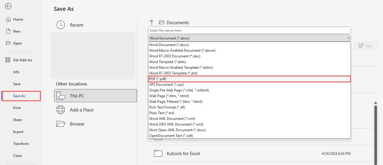Click the Open folder icon in sidebar
The width and height of the screenshot is (383, 165).
(x=8, y=43)
